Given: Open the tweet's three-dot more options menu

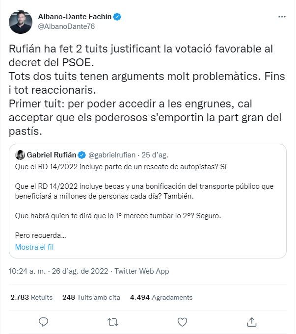Looking at the screenshot, I should point(281,16).
